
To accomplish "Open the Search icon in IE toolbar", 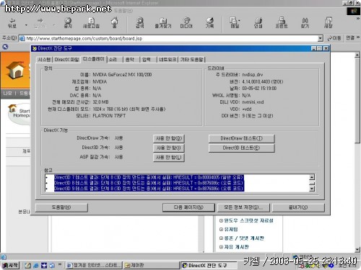I will [140, 23].
